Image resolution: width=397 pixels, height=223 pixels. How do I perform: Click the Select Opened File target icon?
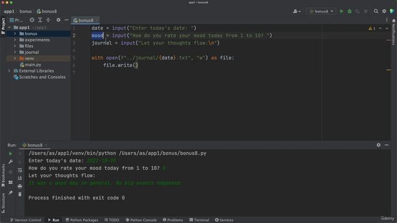click(x=32, y=20)
